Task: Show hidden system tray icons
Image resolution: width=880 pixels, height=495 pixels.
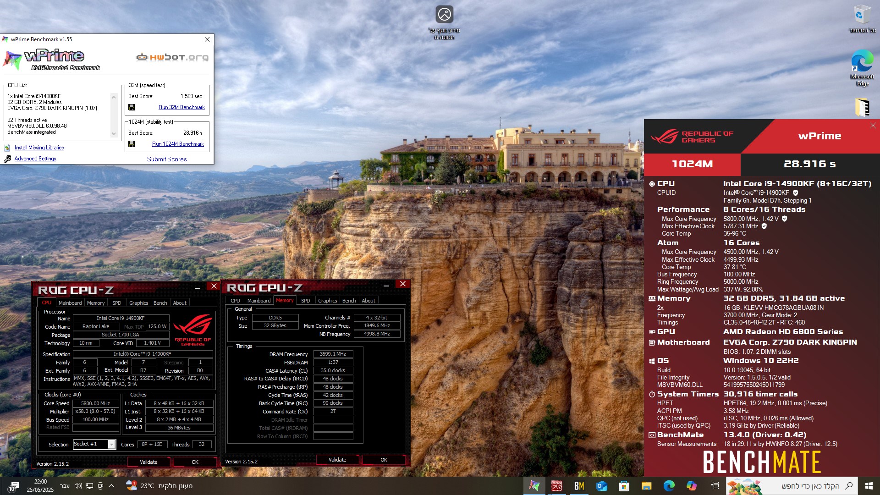Action: tap(111, 486)
